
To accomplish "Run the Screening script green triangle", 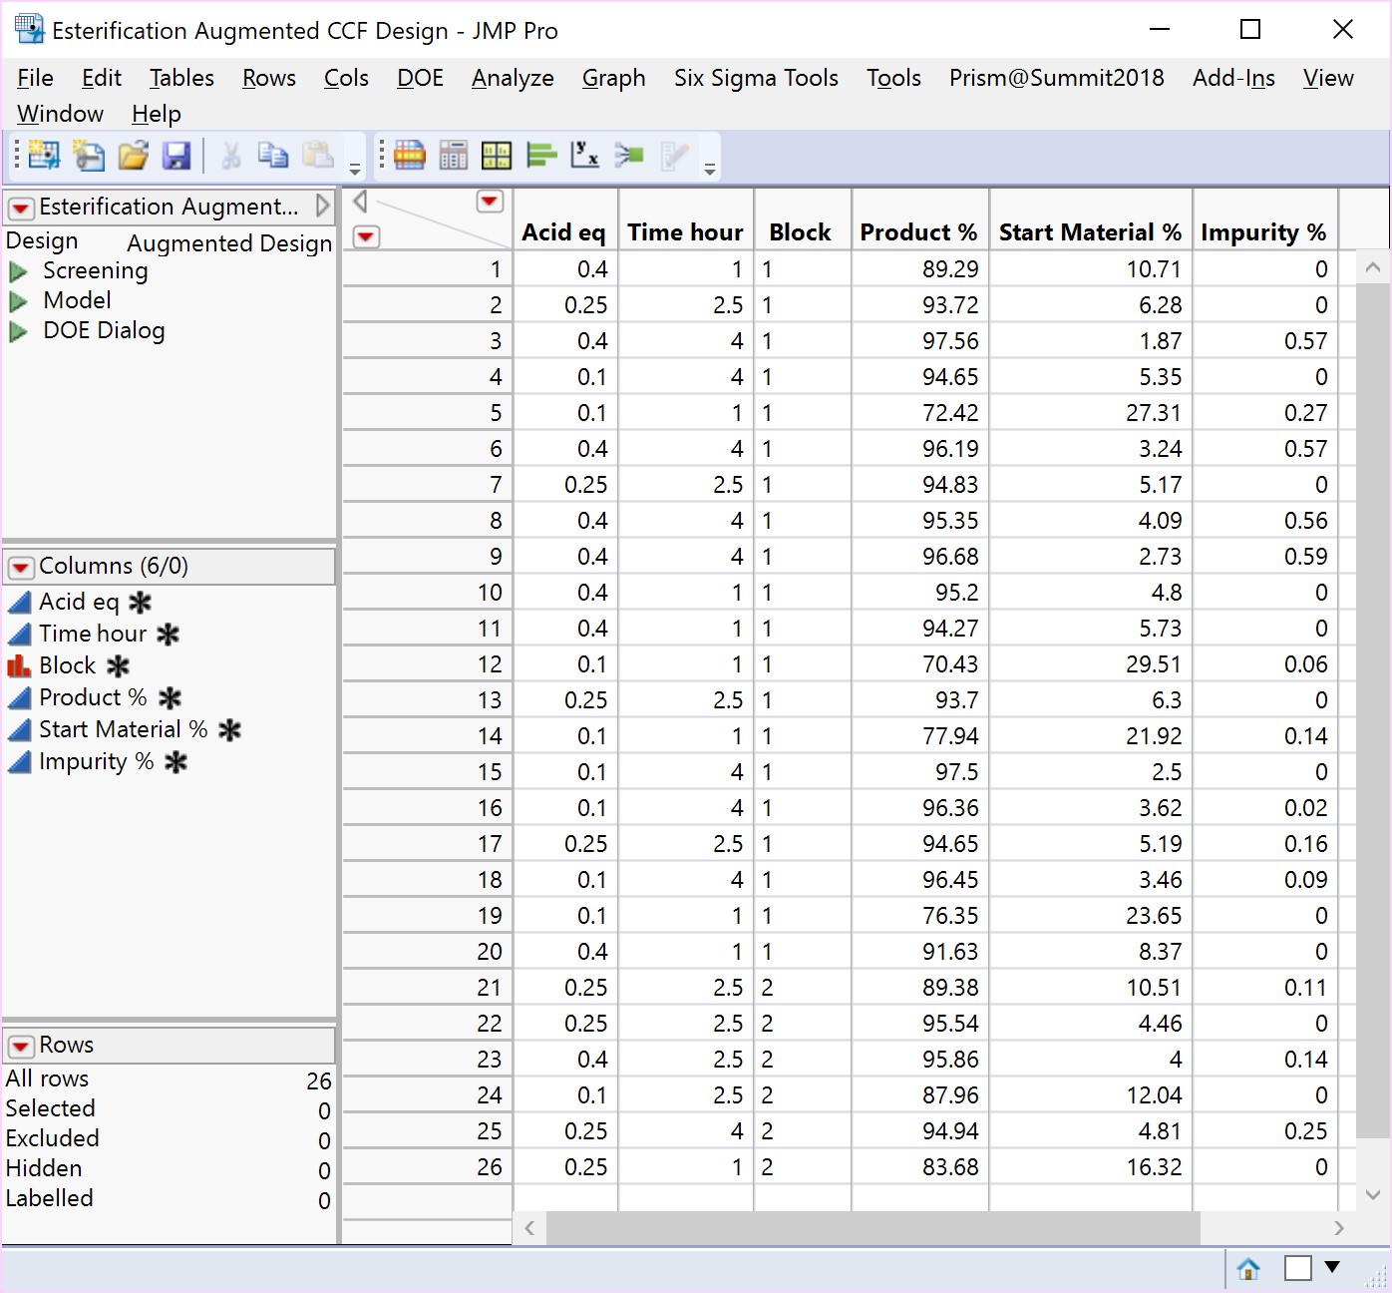I will click(x=18, y=271).
